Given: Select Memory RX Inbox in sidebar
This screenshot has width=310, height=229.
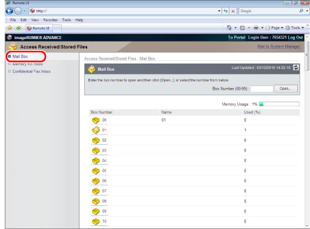Looking at the screenshot, I should (x=27, y=64).
